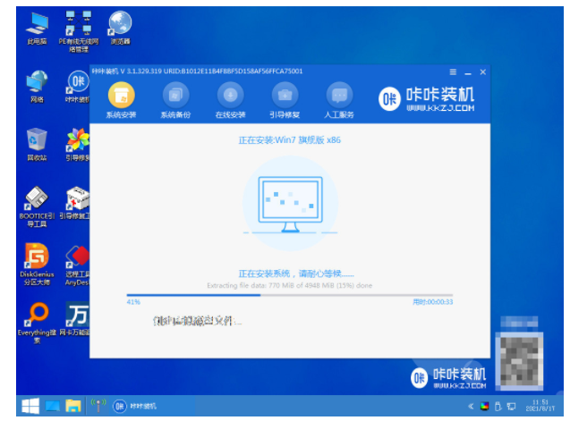The width and height of the screenshot is (587, 429).
Task: Open 此电脑 desktop icon
Action: pyautogui.click(x=37, y=27)
